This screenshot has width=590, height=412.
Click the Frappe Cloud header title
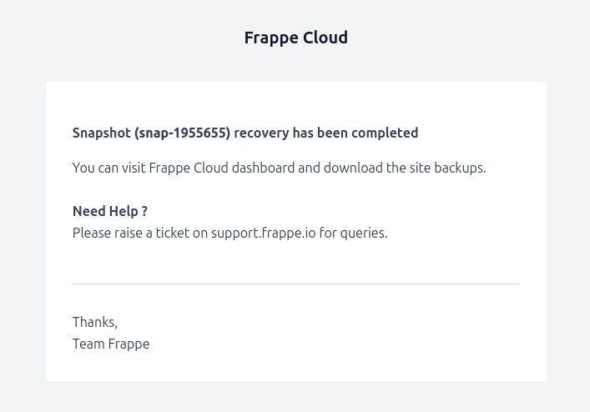[x=295, y=38]
